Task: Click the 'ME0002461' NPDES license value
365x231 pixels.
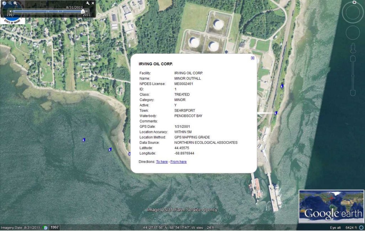Action: (184, 84)
